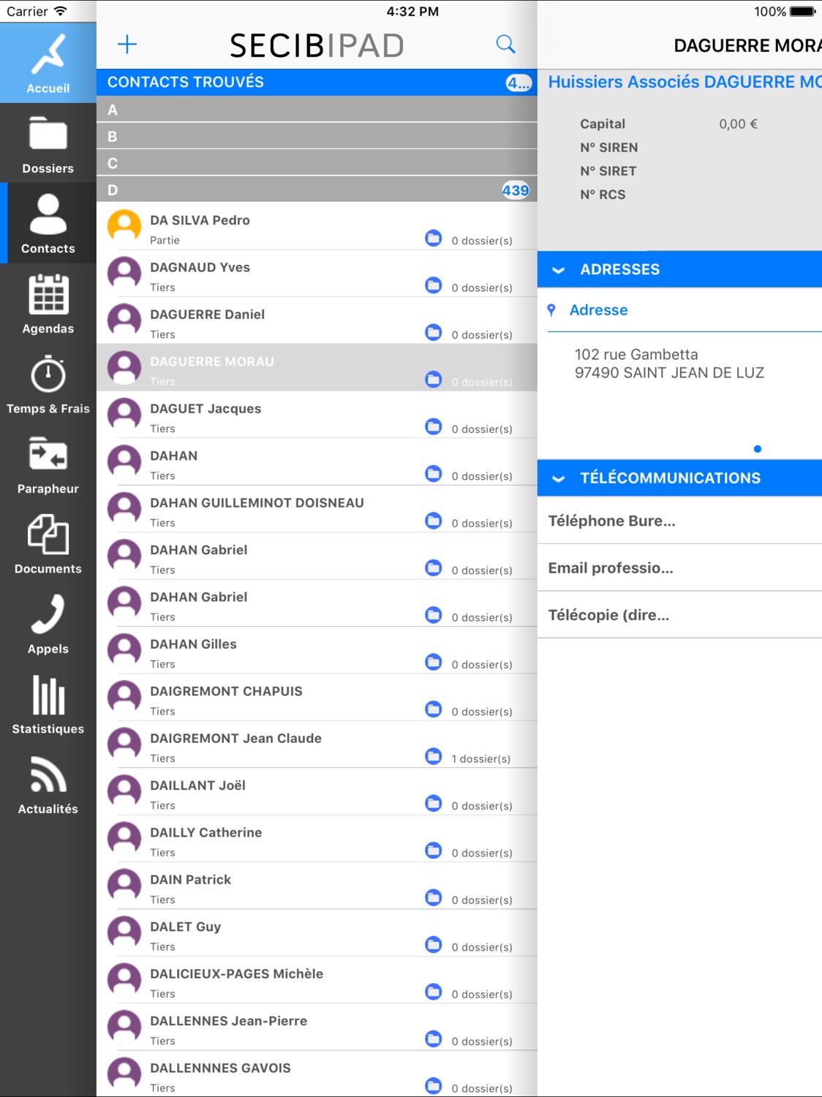Screen dimensions: 822x1097
Task: Open the Dossiers section
Action: tap(48, 143)
